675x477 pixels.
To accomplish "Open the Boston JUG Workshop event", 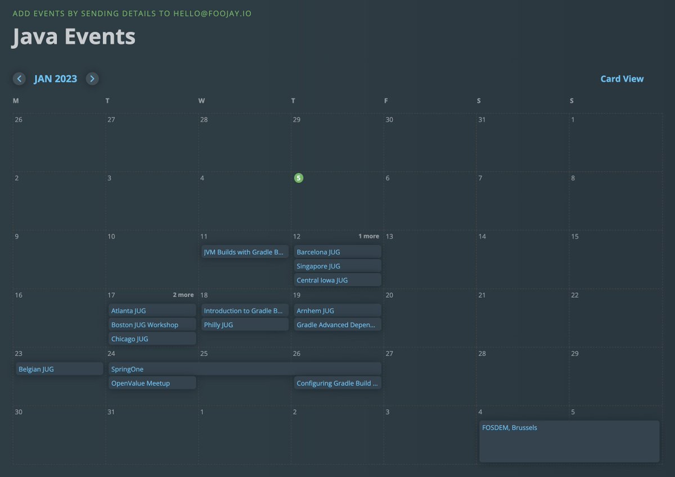I will click(152, 324).
